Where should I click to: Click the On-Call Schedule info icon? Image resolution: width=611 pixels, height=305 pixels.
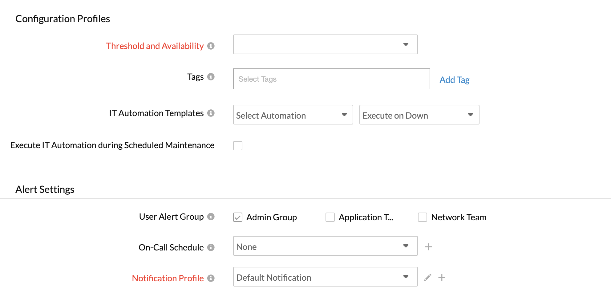(x=211, y=247)
